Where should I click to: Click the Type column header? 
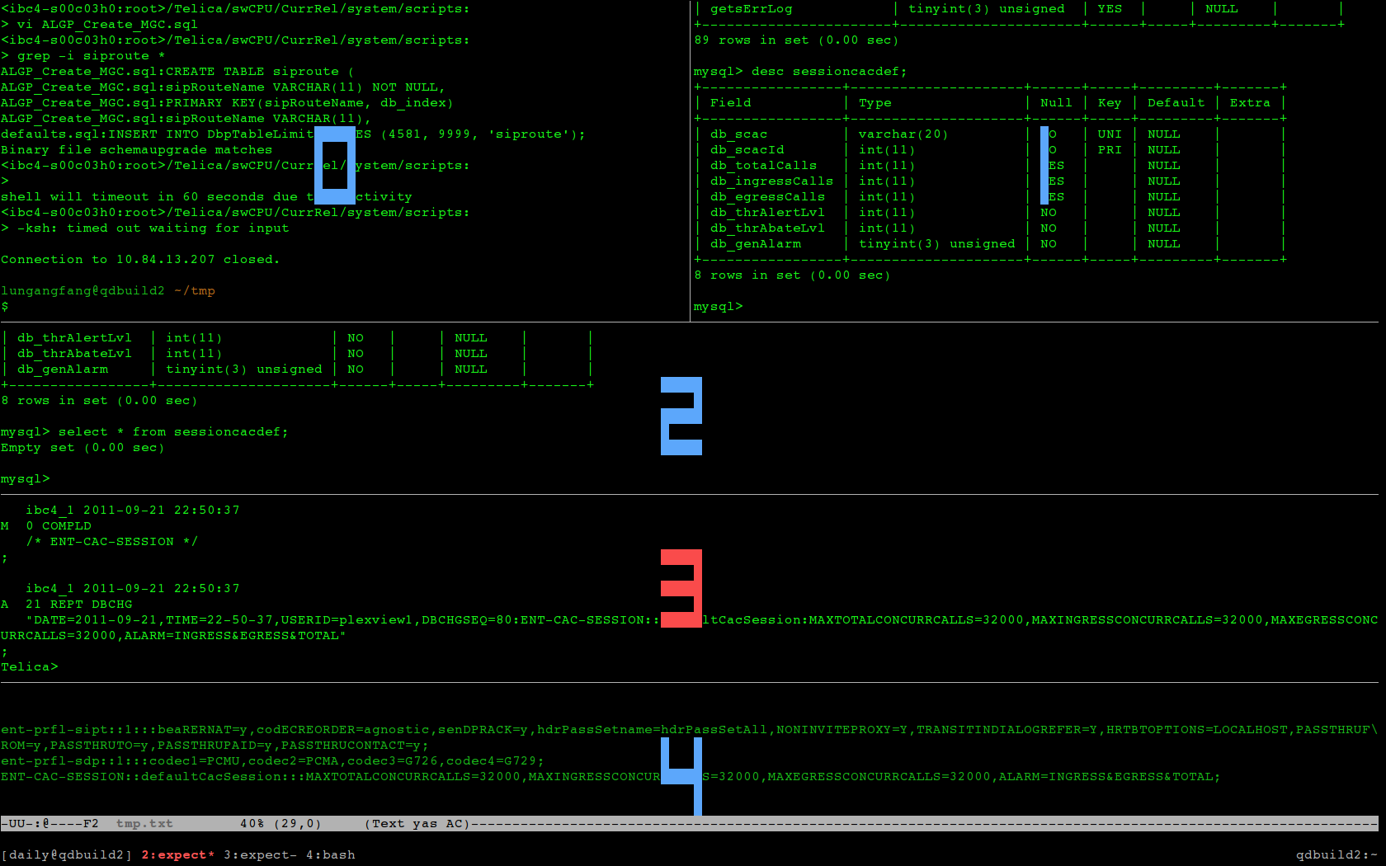[x=874, y=103]
